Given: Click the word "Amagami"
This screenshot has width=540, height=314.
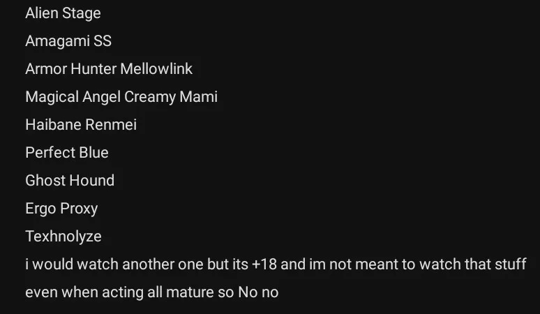Looking at the screenshot, I should point(57,41).
